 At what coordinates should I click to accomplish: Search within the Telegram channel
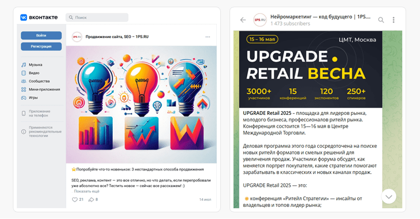[381, 20]
